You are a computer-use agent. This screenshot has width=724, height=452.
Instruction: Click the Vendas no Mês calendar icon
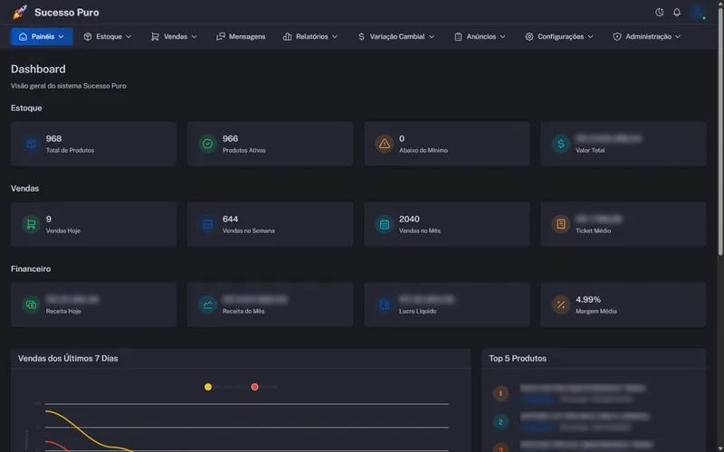[384, 224]
